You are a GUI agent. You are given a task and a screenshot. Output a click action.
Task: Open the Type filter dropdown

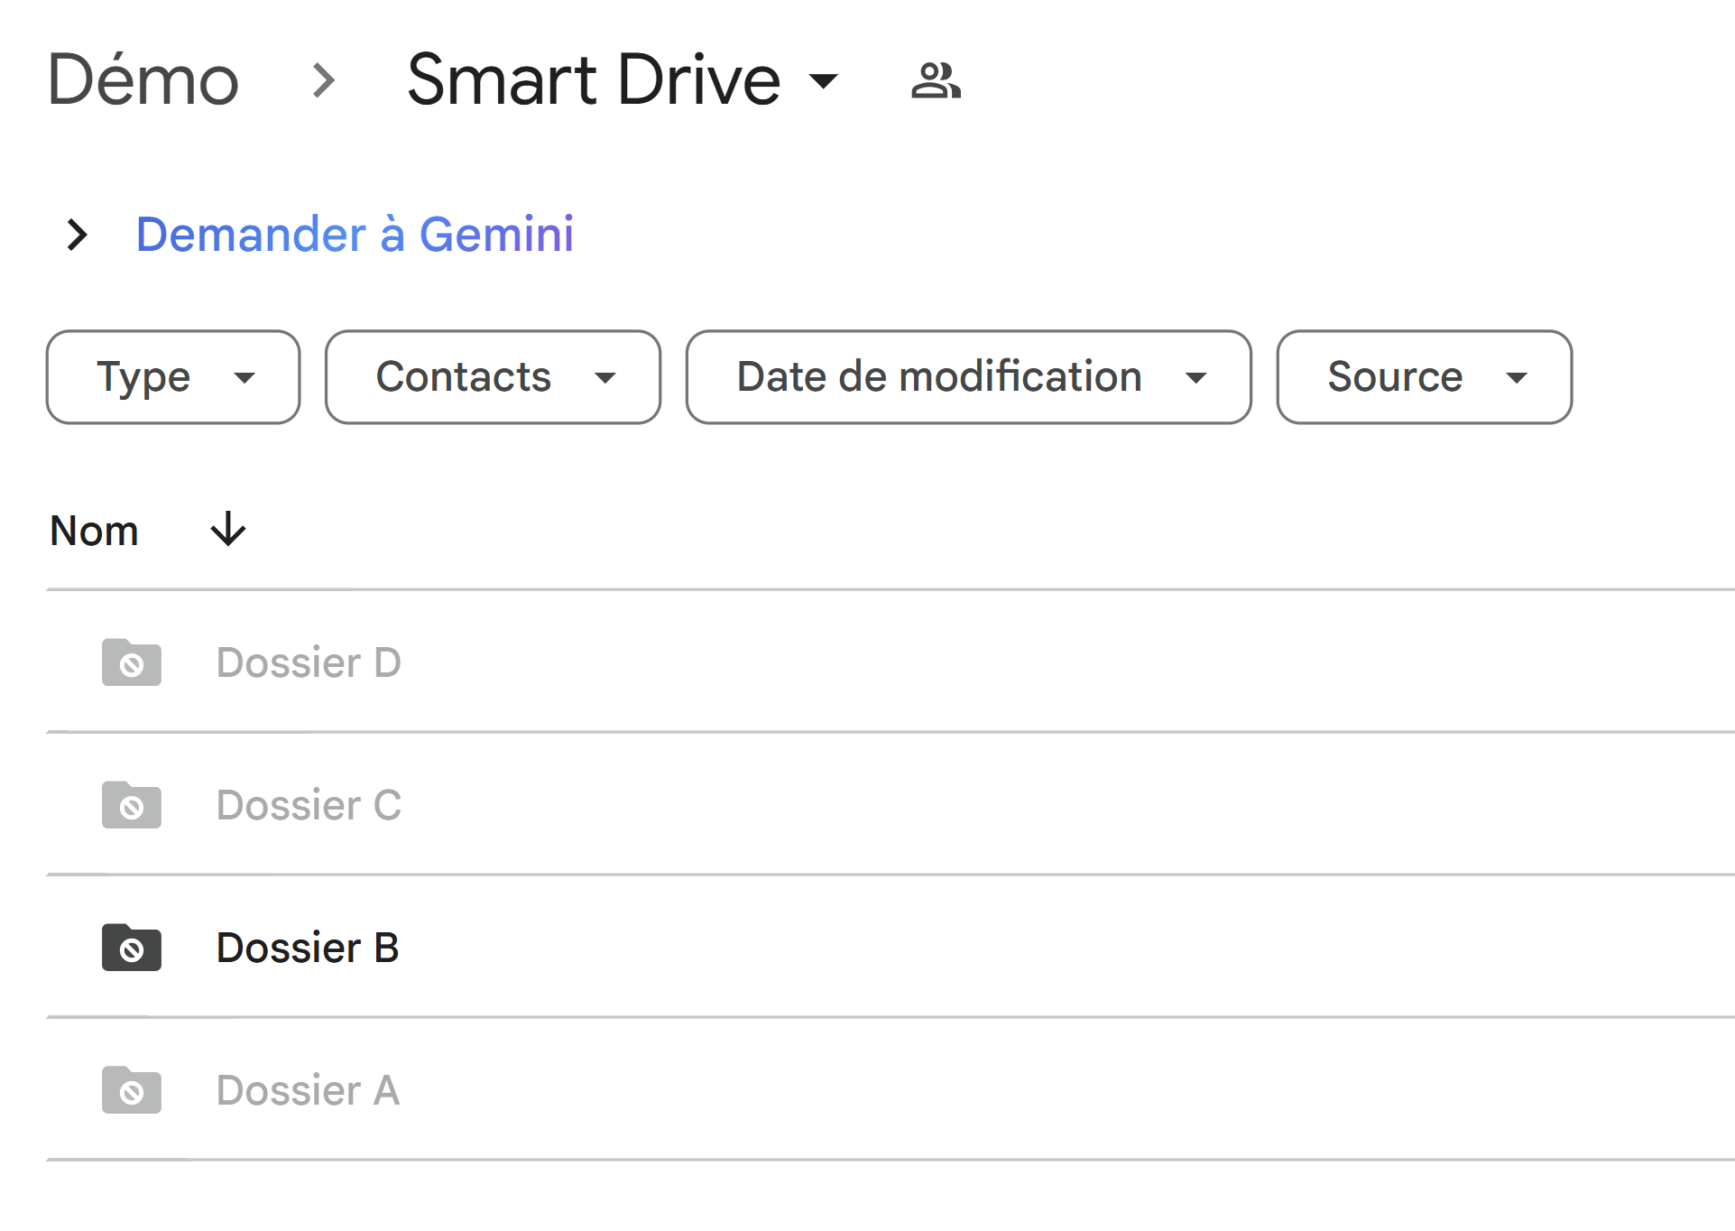[x=173, y=377]
